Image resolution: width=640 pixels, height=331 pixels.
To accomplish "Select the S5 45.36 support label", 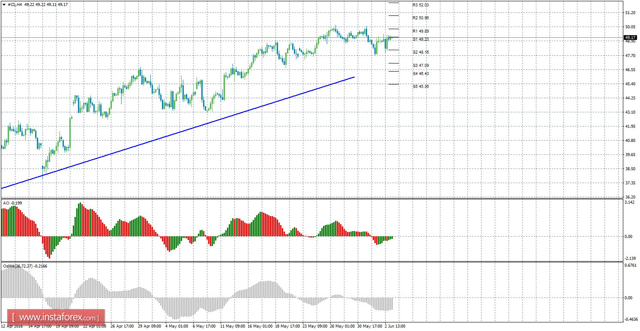I will 420,86.
